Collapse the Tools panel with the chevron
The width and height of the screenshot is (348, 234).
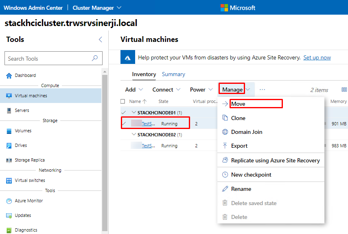click(x=100, y=39)
